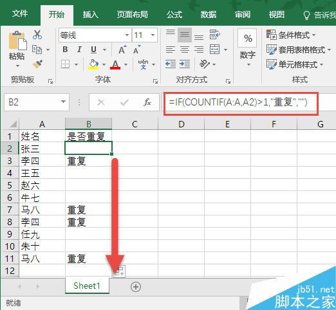
Task: Switch to 插入 Insert tab
Action: coord(90,15)
